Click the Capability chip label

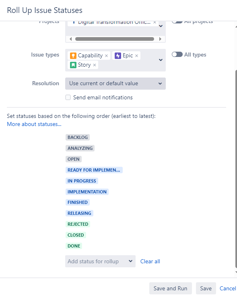pyautogui.click(x=90, y=56)
